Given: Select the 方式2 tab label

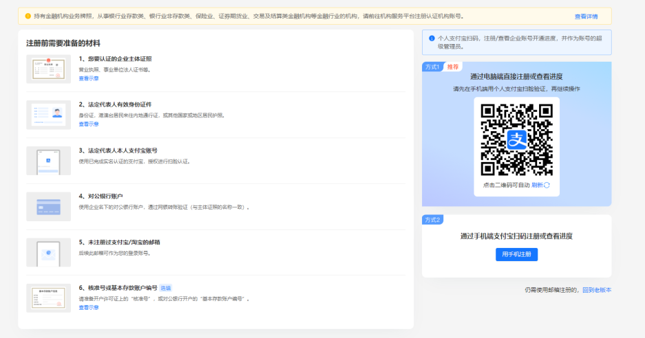Looking at the screenshot, I should pos(432,220).
